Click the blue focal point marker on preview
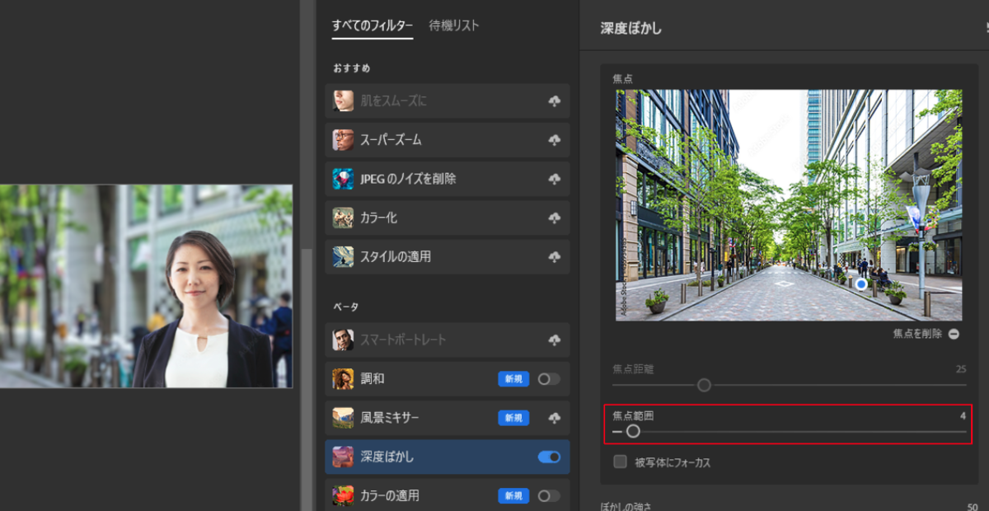 click(861, 284)
